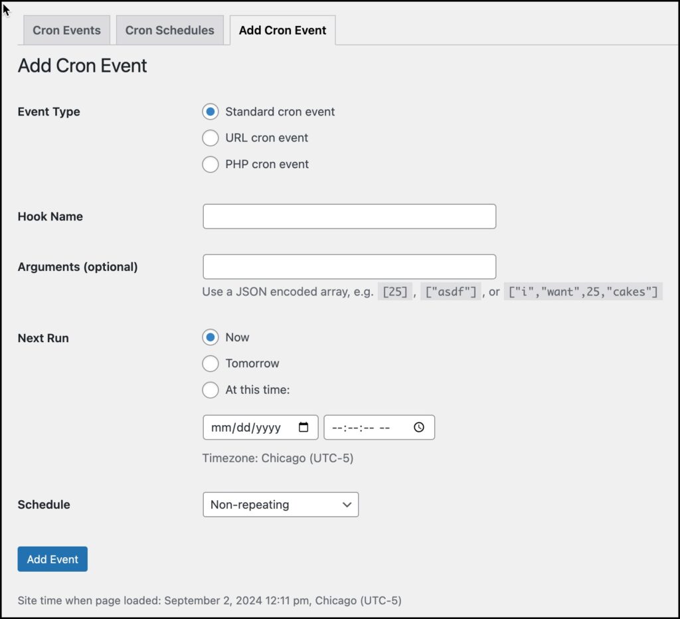Click the ["asdf"] example snippet
The width and height of the screenshot is (680, 619).
click(450, 291)
